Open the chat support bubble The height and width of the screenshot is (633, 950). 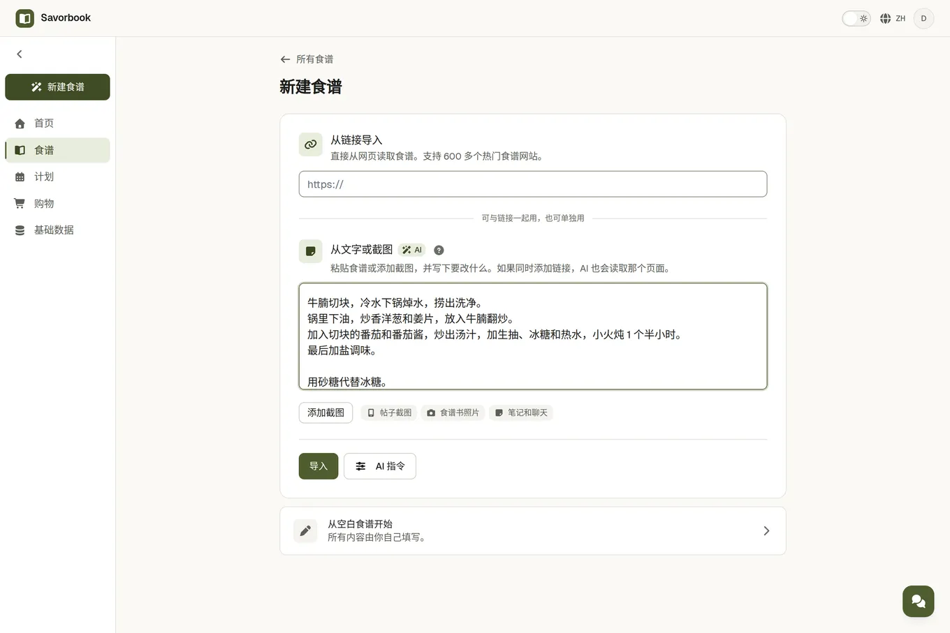pos(918,601)
